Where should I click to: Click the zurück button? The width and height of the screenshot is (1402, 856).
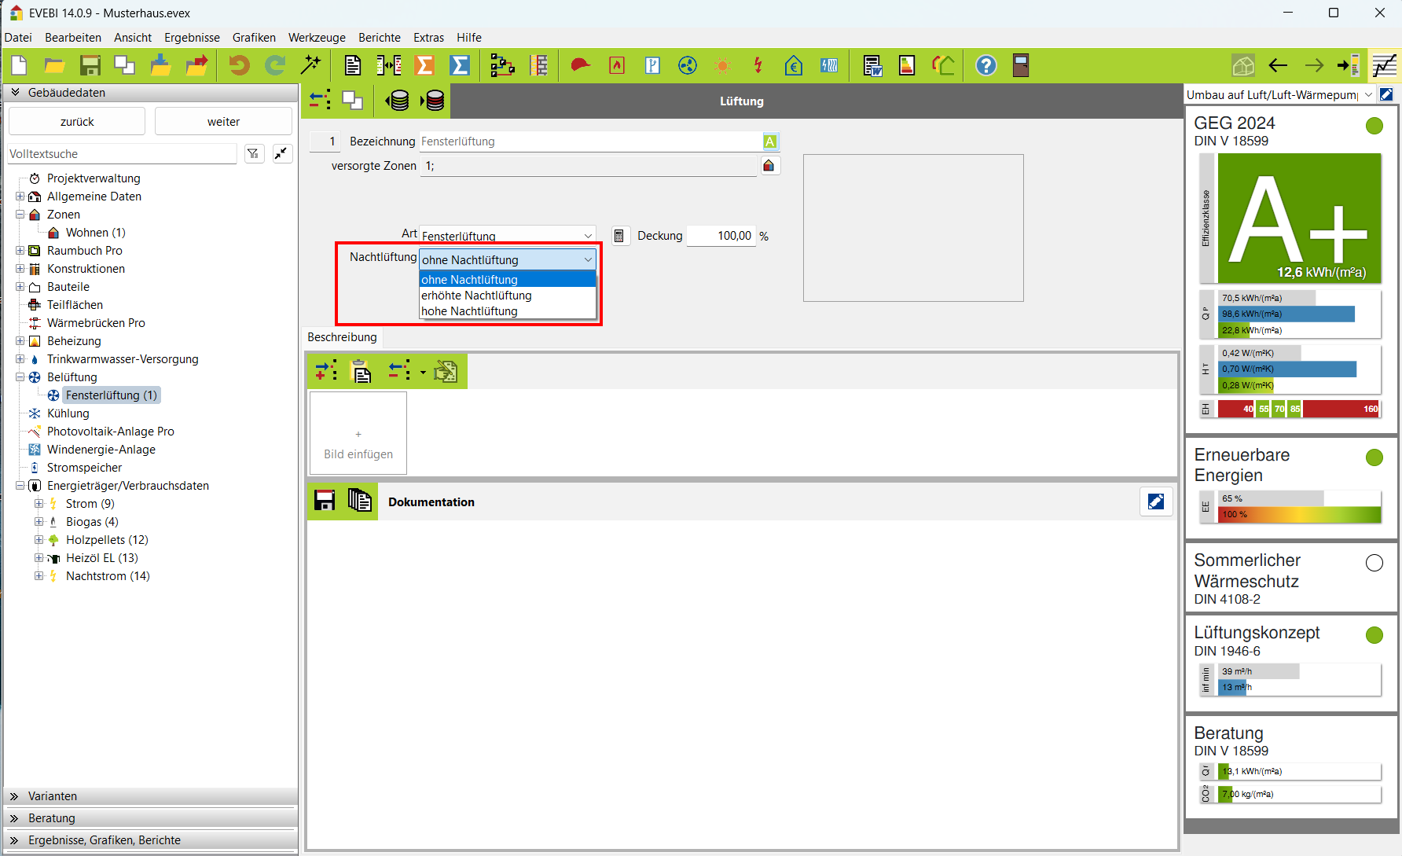point(77,122)
